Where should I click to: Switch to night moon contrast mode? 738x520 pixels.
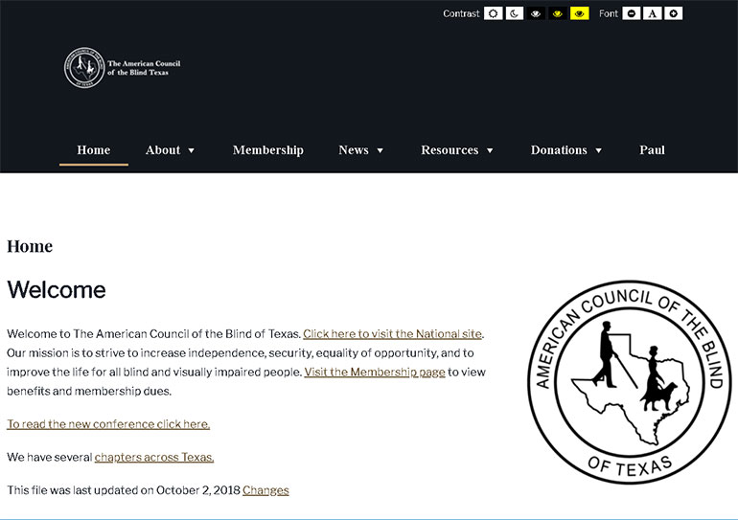click(515, 13)
